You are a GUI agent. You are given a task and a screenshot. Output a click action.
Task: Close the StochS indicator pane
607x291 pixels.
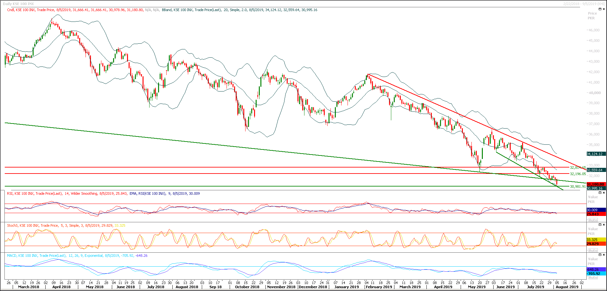click(604, 225)
